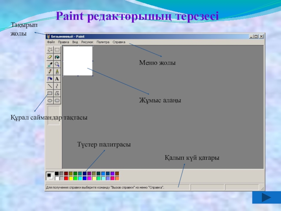Select the hot pink palette swatch
This screenshot has width=281, height=211.
pyautogui.click(x=112, y=178)
